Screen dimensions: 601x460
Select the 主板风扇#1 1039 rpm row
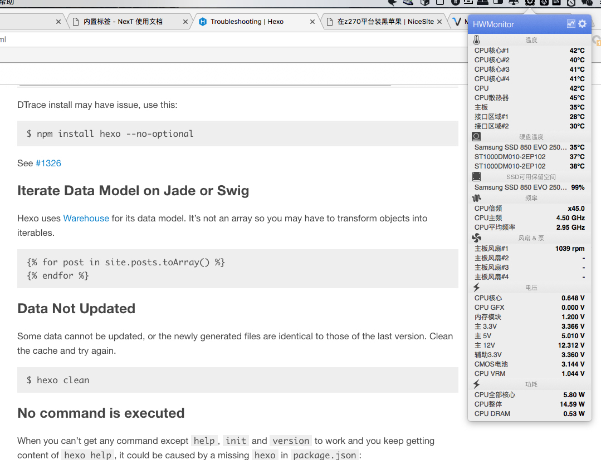coord(529,249)
